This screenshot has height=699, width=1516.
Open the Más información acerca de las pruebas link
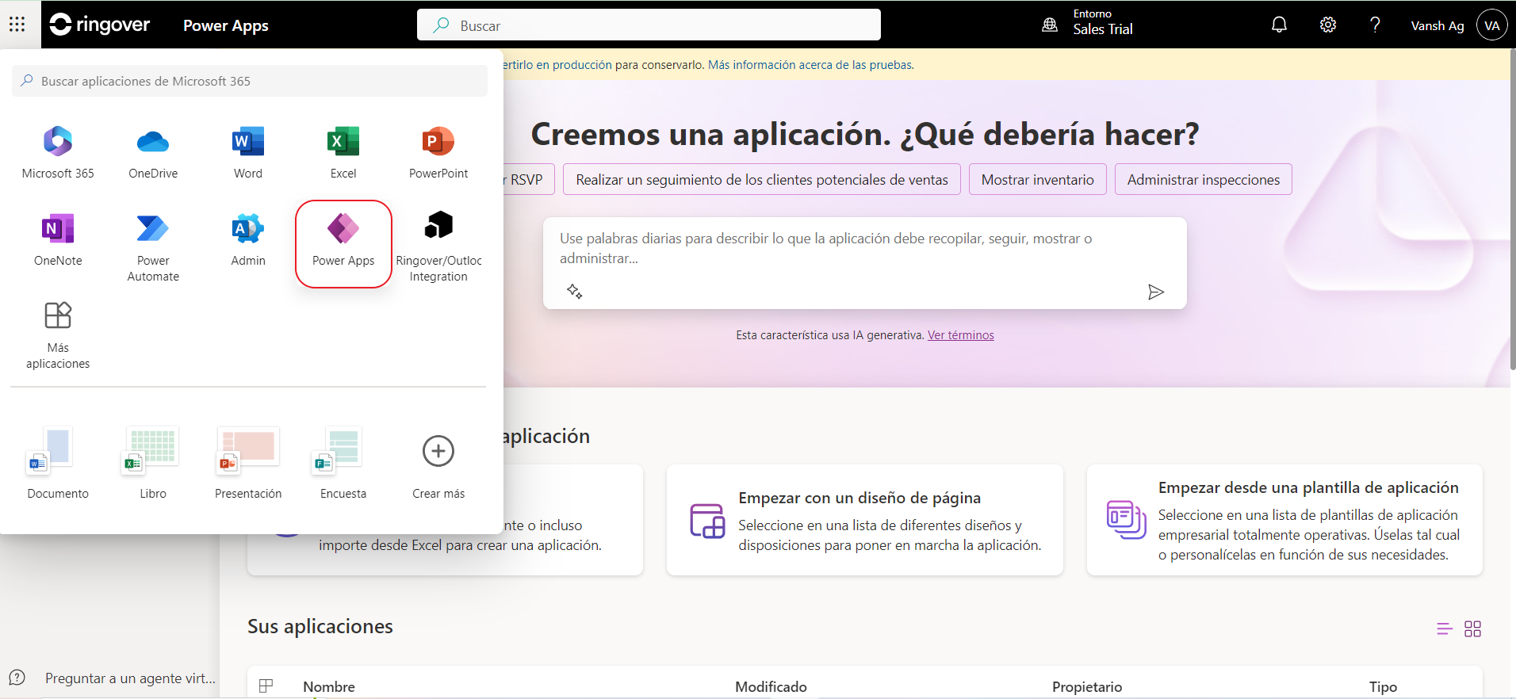click(x=810, y=65)
